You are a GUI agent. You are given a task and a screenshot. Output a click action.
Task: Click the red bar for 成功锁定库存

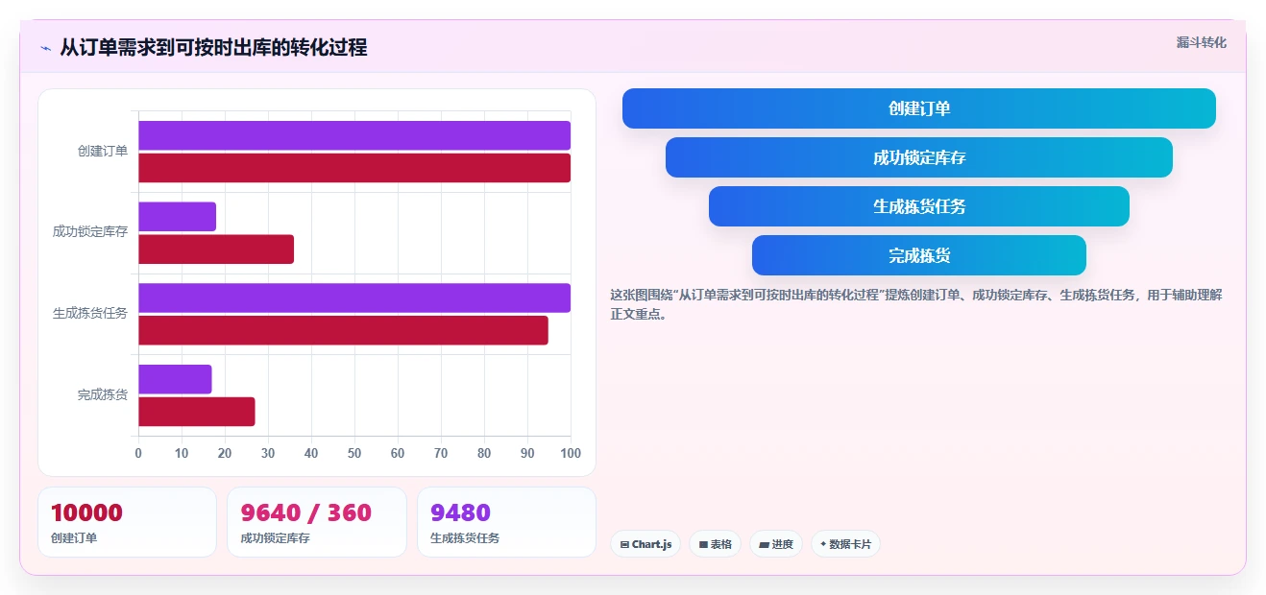click(x=216, y=250)
